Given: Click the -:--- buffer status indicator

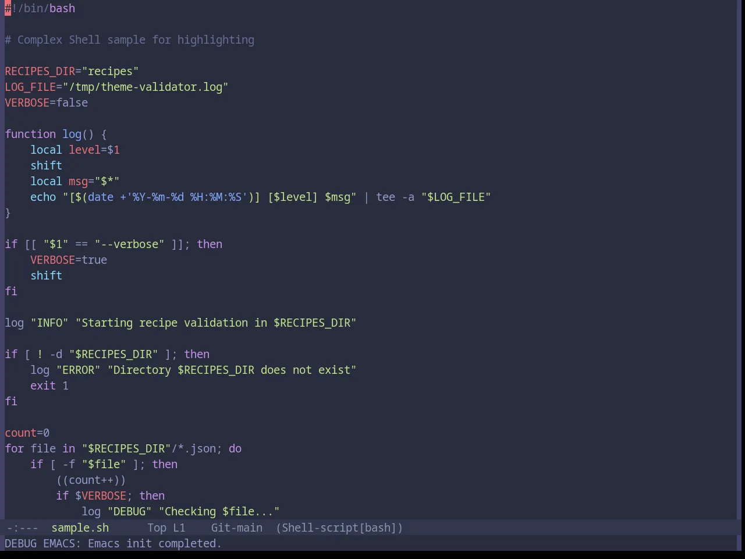Looking at the screenshot, I should tap(22, 528).
